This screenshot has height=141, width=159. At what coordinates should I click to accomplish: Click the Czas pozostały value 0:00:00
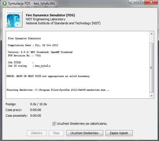35,116
